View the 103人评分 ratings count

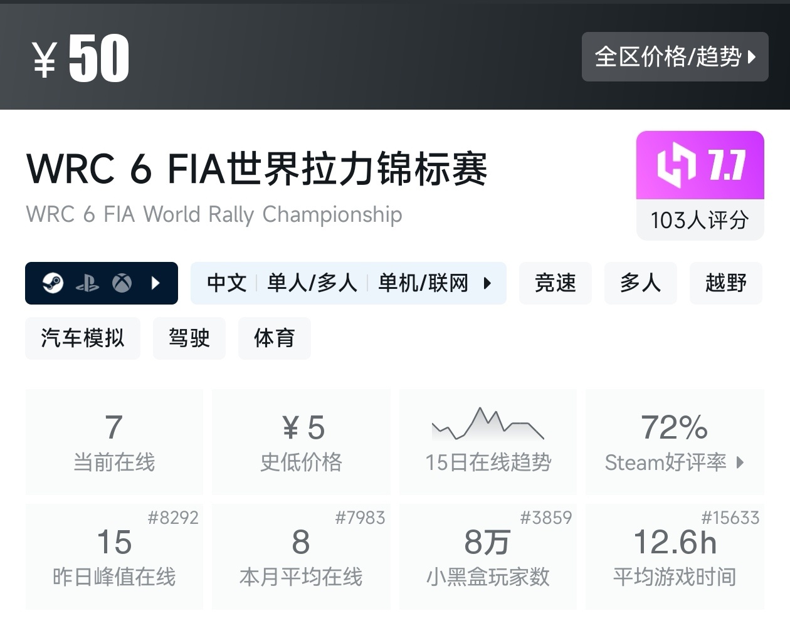[x=700, y=220]
